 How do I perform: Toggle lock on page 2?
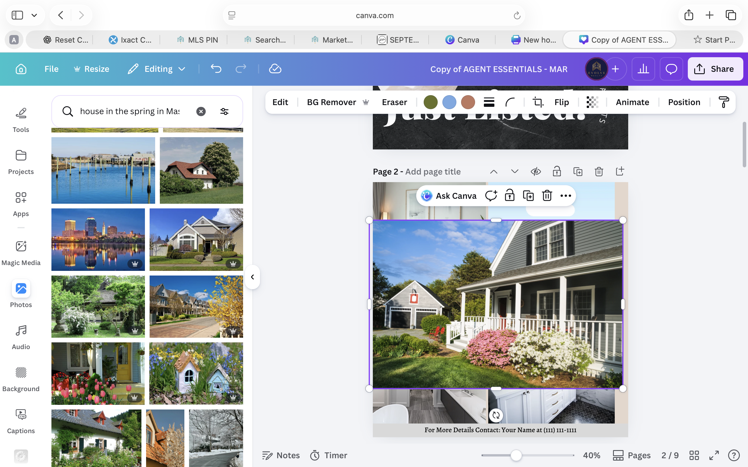click(x=557, y=171)
